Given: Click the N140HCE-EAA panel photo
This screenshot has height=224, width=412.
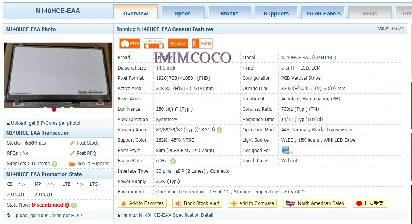Looking at the screenshot, I should (58, 75).
